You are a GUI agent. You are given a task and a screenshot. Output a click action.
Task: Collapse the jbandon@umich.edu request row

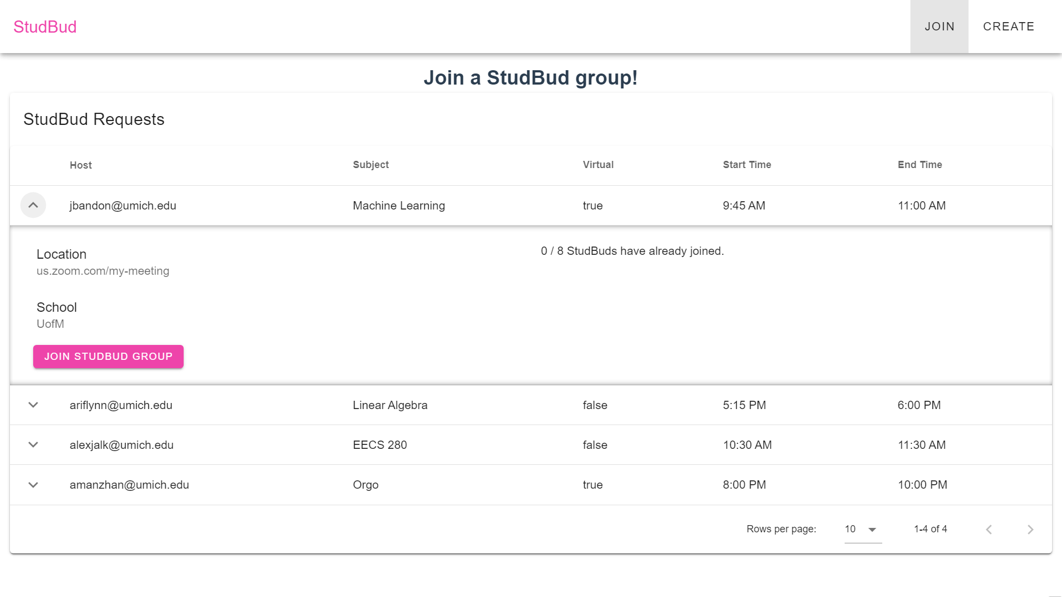33,205
